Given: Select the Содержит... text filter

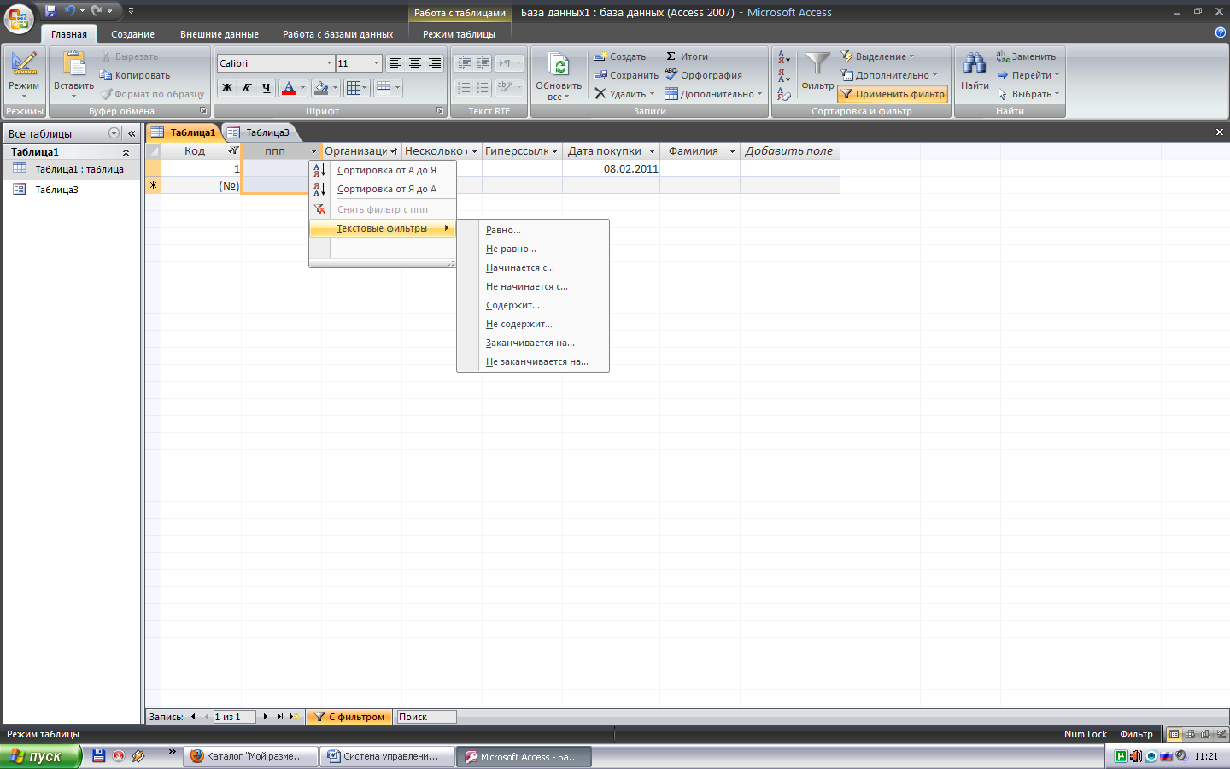Looking at the screenshot, I should (x=533, y=305).
